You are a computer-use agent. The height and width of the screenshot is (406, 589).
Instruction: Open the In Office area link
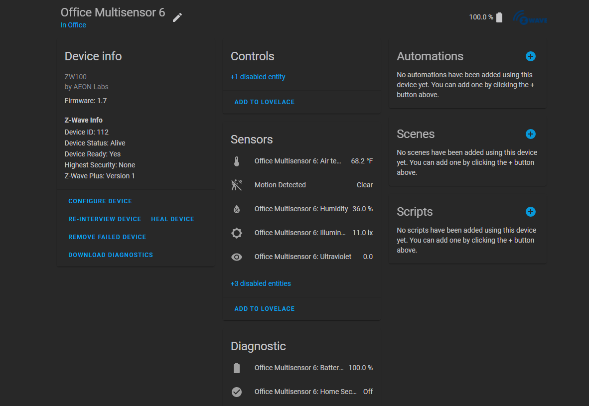point(73,25)
